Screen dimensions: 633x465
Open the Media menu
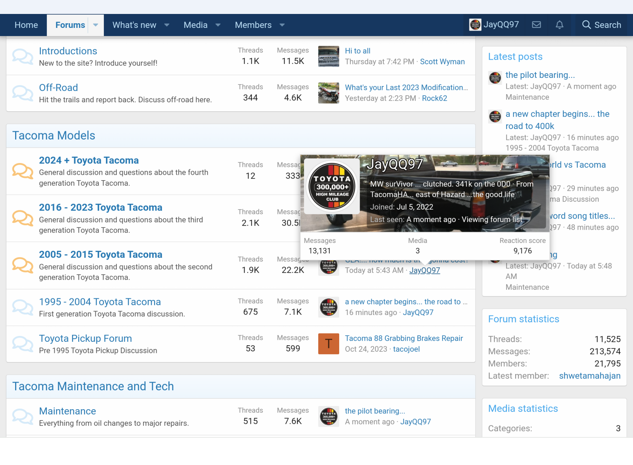[x=195, y=25]
